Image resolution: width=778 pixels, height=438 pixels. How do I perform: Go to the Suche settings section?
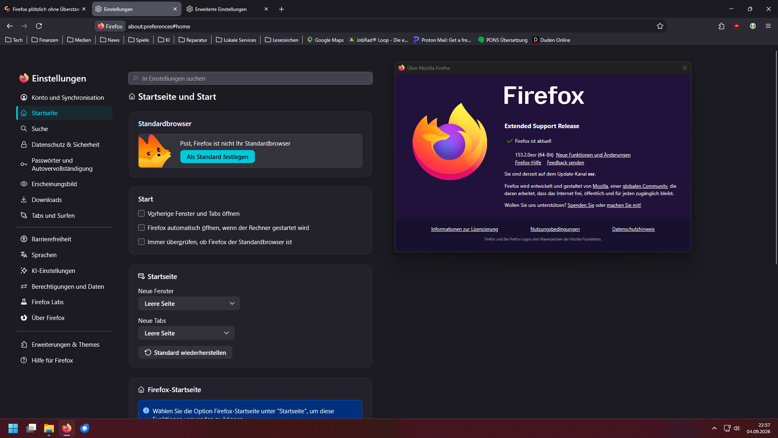[x=64, y=129]
